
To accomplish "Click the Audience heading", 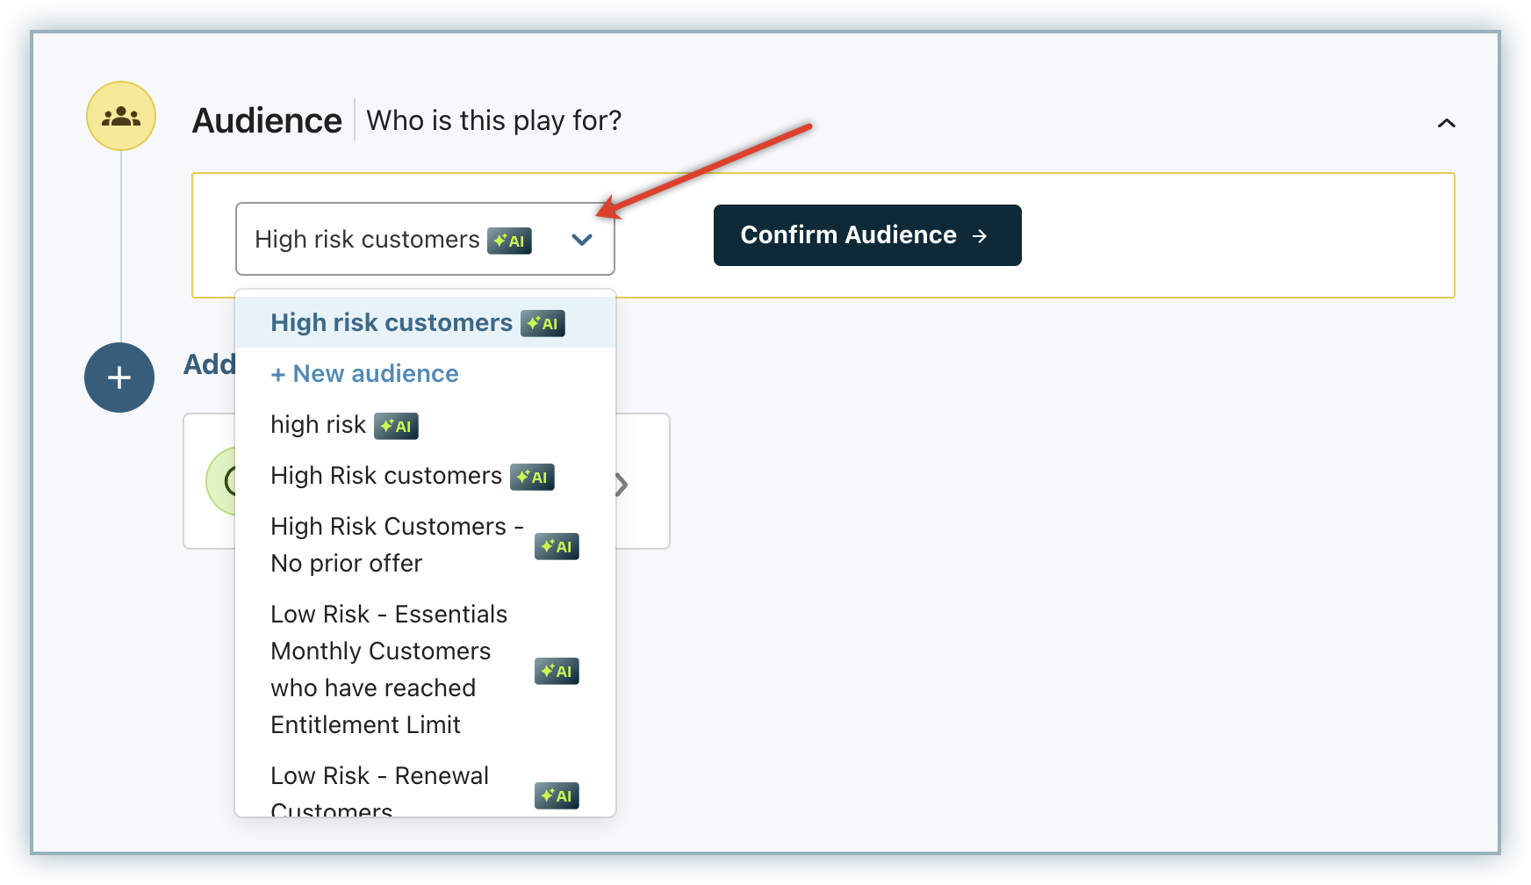I will point(267,120).
